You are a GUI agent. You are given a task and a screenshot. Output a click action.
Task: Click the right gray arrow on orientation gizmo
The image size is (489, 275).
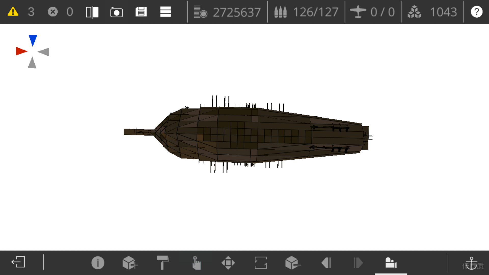(x=43, y=52)
